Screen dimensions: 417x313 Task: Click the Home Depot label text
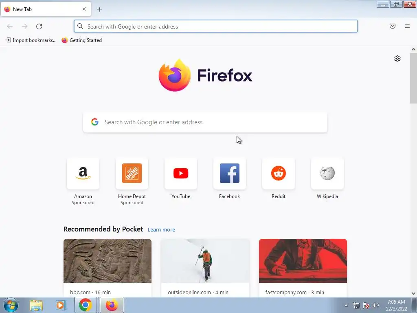(132, 196)
